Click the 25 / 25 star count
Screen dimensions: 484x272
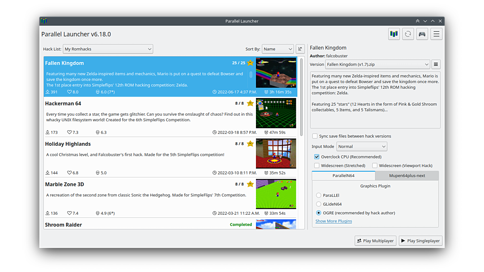point(239,63)
